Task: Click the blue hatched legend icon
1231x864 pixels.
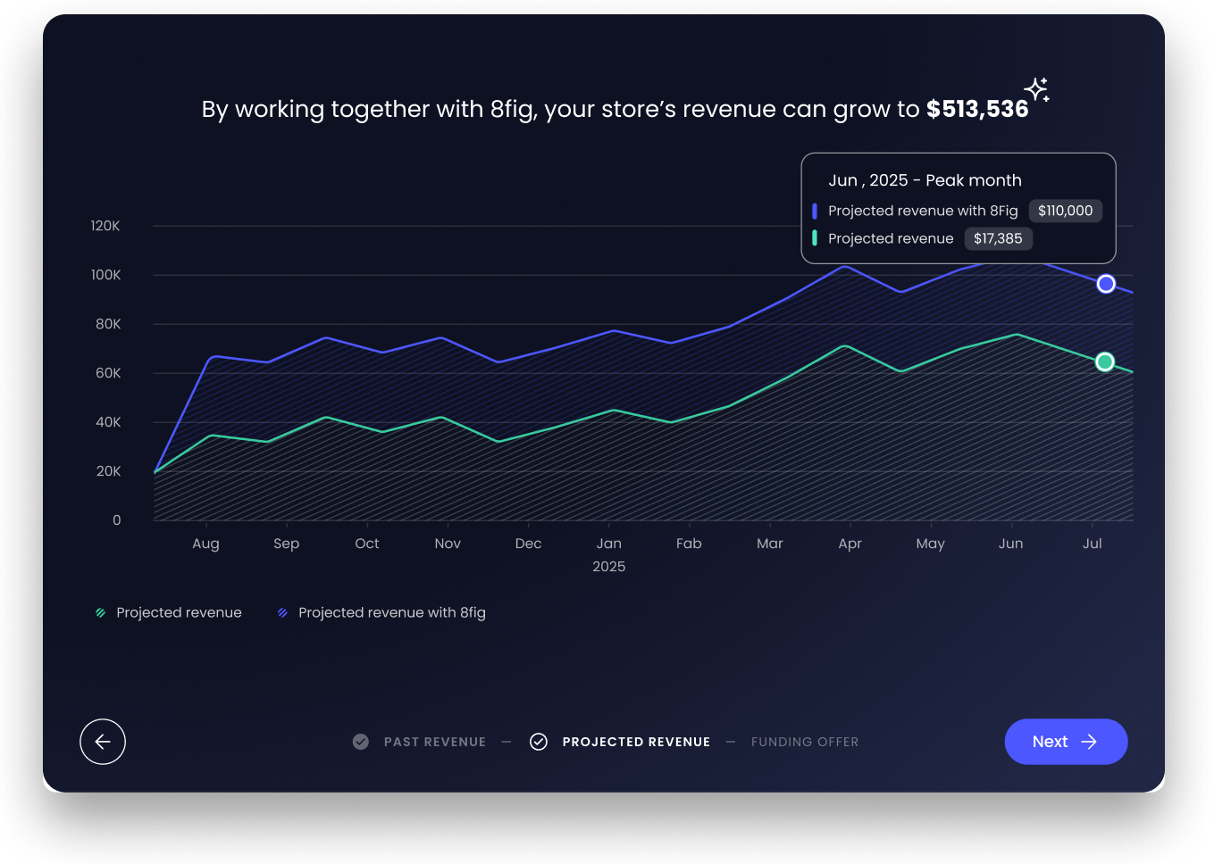Action: tap(283, 613)
